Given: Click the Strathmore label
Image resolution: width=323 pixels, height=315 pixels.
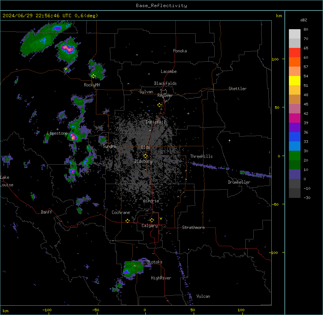Looking at the screenshot, I should click(193, 227).
